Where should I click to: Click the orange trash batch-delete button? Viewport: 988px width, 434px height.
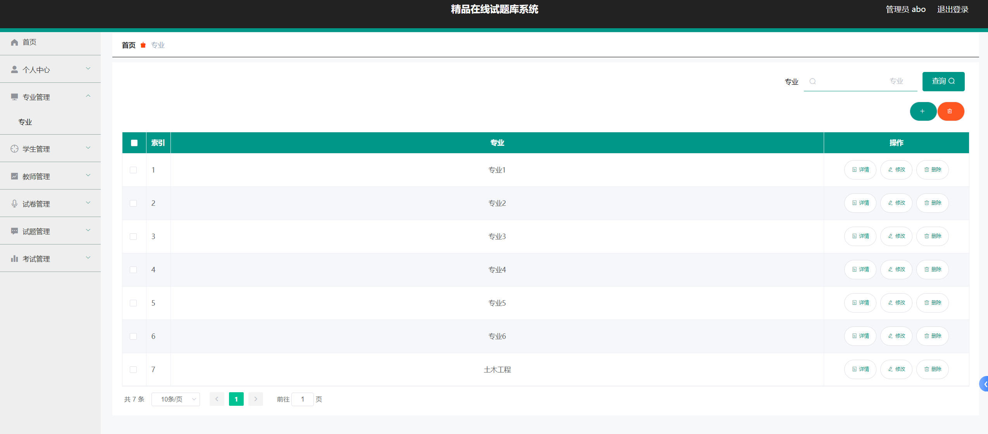tap(950, 111)
